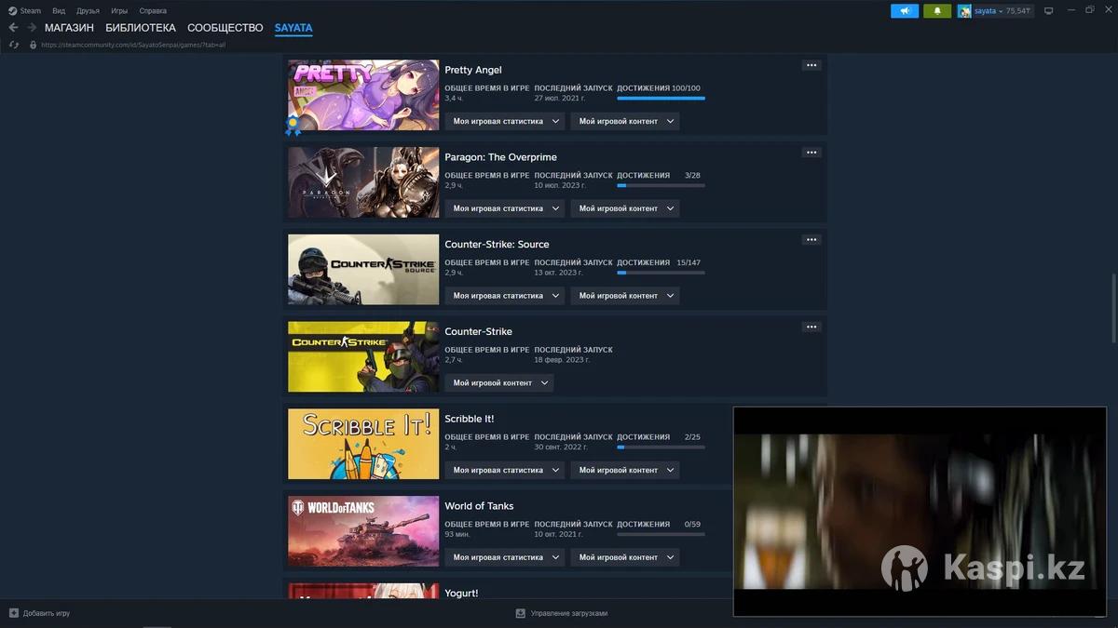Open the Counter-Strike: Source cover thumbnail
The image size is (1118, 628).
(x=363, y=270)
